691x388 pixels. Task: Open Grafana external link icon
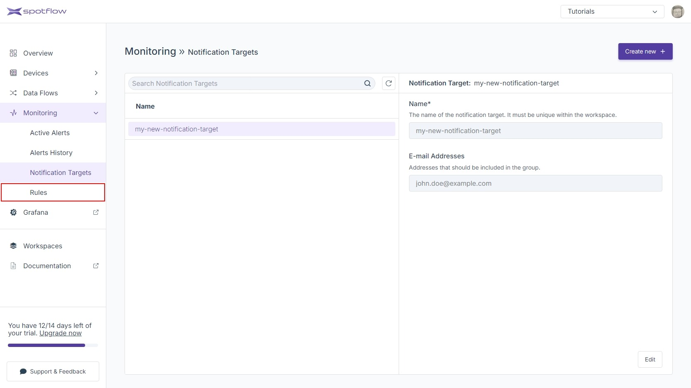pos(96,212)
